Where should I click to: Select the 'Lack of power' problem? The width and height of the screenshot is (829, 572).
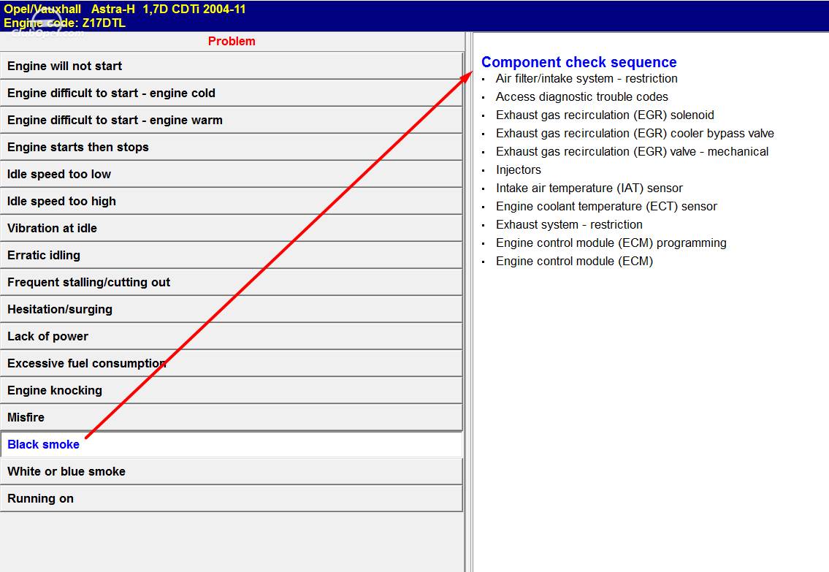[x=232, y=336]
